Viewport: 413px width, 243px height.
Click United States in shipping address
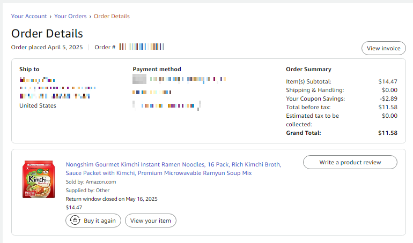click(38, 105)
